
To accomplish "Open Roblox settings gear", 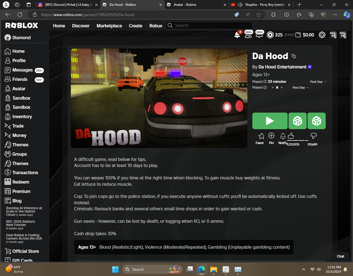I will pyautogui.click(x=322, y=35).
